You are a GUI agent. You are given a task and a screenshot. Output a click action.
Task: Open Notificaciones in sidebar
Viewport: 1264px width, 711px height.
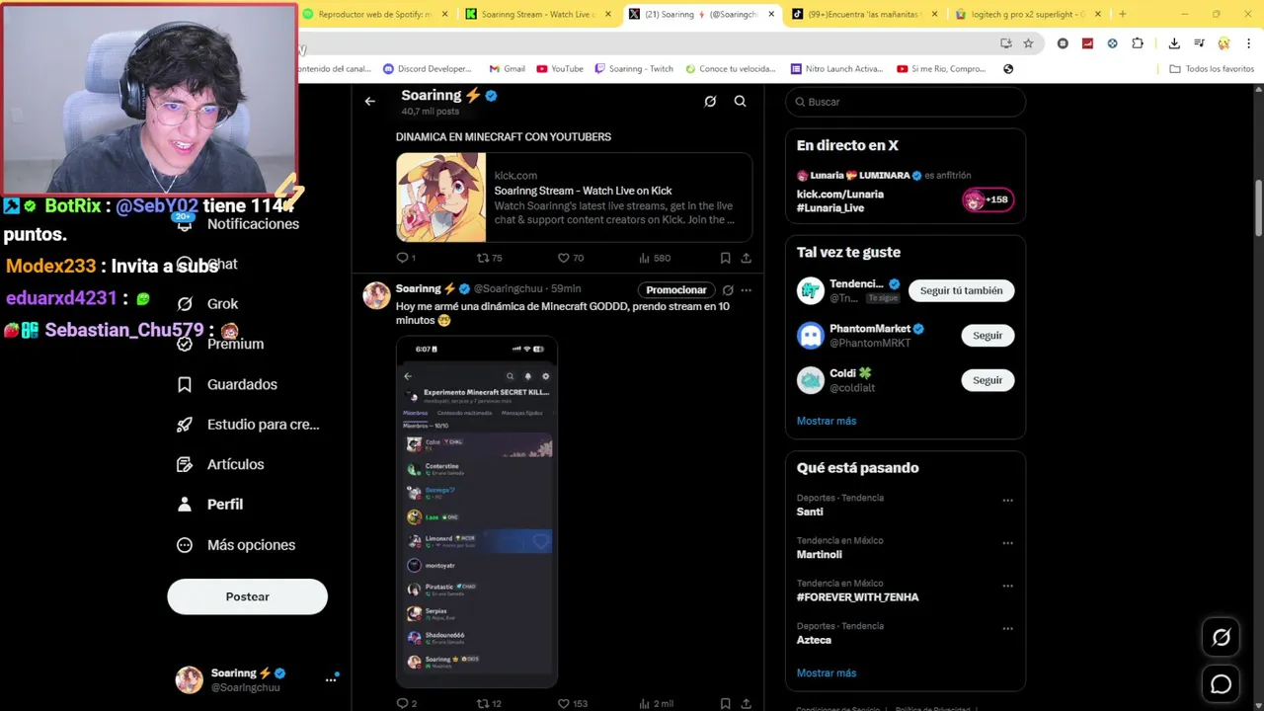point(238,224)
